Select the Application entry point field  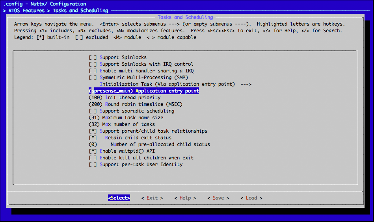144,91
